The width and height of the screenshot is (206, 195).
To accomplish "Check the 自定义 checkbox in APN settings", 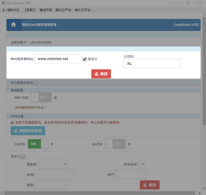I will click(x=23, y=156).
